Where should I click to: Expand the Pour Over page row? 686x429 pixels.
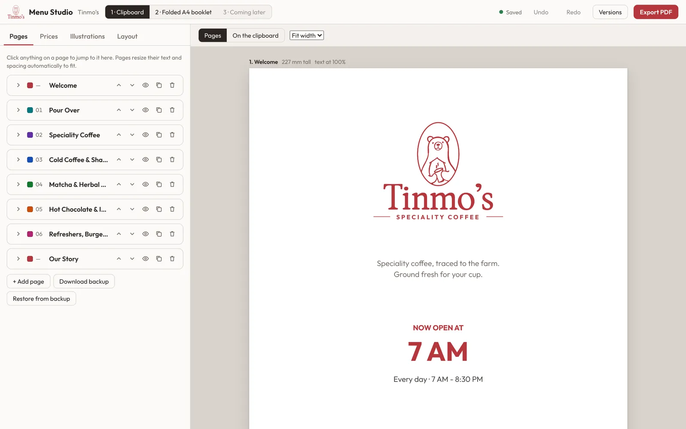tap(18, 110)
